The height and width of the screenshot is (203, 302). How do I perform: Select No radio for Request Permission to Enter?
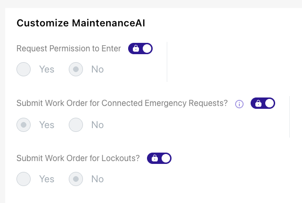(x=76, y=69)
